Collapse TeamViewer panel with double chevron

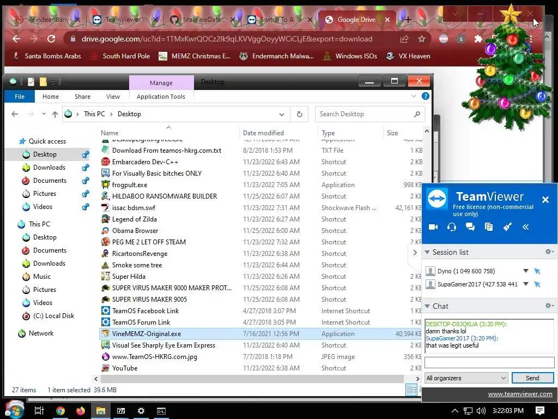[526, 227]
